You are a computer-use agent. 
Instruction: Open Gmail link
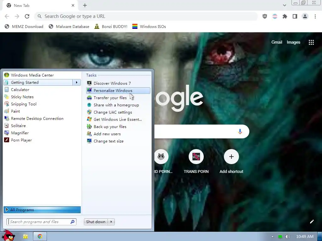[x=277, y=42]
